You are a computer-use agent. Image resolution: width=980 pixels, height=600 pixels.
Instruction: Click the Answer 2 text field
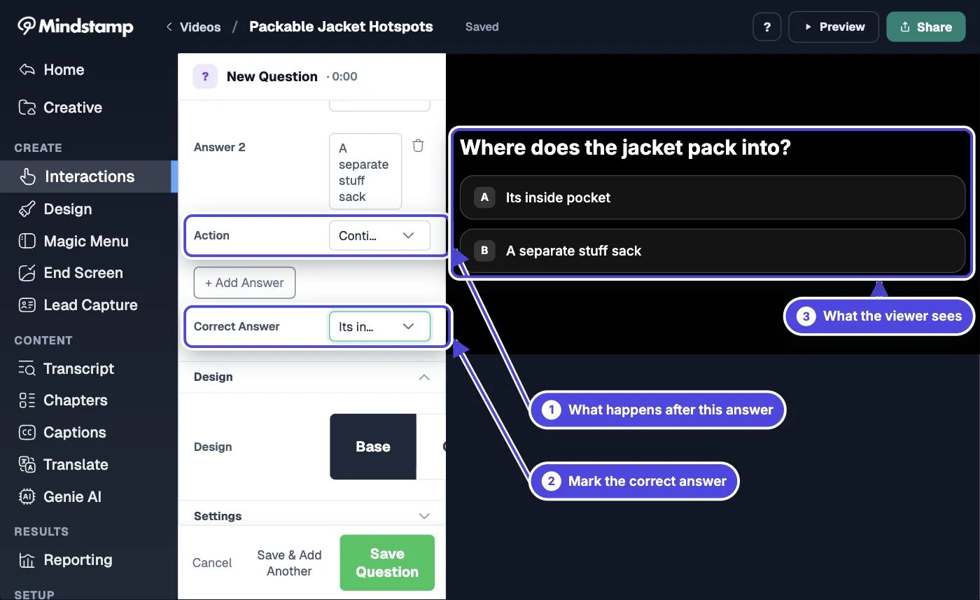[365, 172]
